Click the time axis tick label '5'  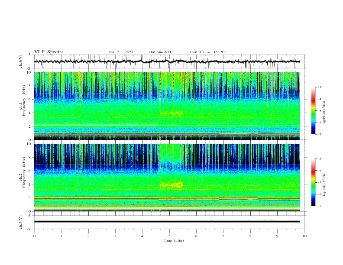169,236
